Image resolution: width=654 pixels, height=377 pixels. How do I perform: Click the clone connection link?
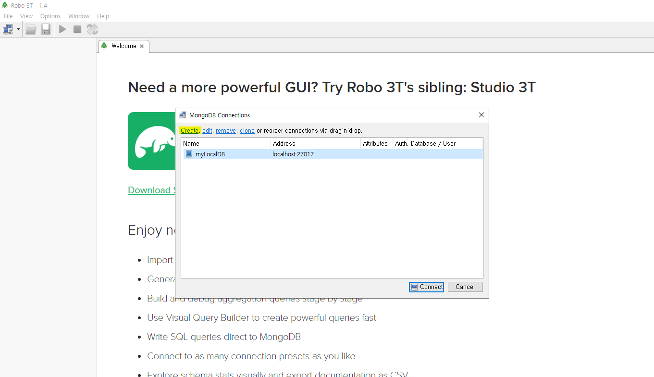[247, 130]
